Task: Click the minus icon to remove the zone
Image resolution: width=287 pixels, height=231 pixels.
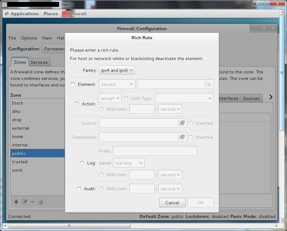Action: click(x=32, y=202)
